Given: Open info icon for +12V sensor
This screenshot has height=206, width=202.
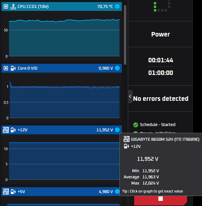Looking at the screenshot, I should tap(117, 130).
